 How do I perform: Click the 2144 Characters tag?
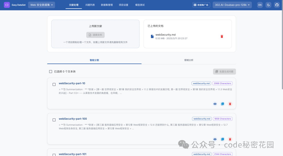(222, 154)
